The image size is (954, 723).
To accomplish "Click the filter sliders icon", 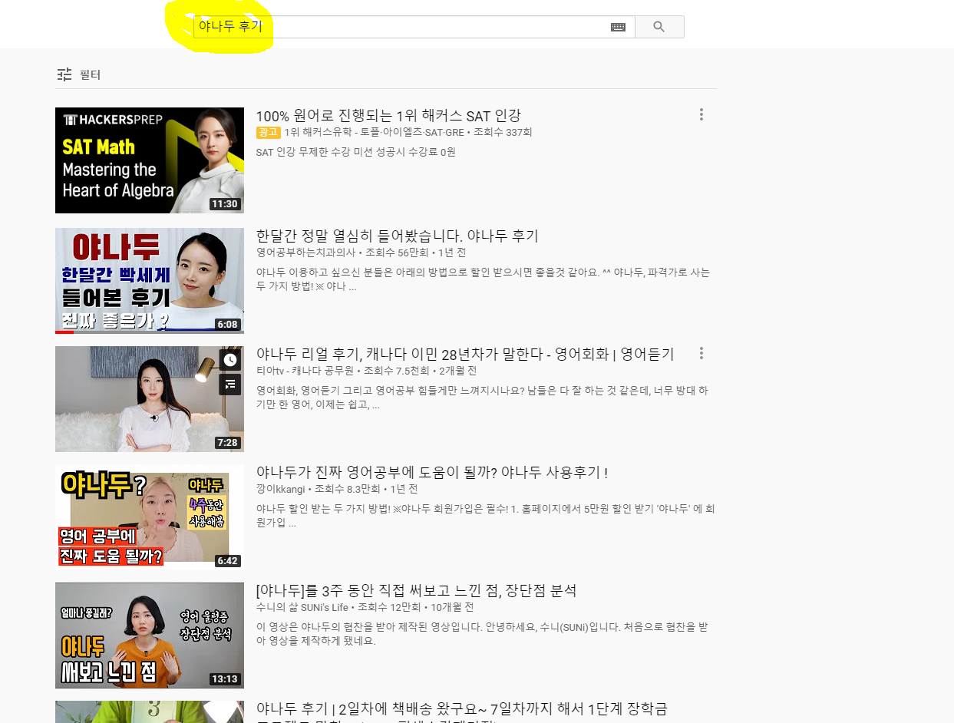I will 64,74.
